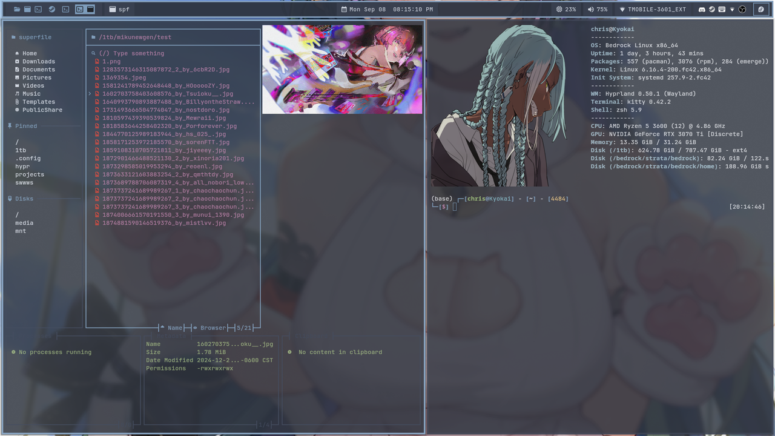Click the file icon beside 1369354.jpeg
The width and height of the screenshot is (775, 436).
[97, 78]
